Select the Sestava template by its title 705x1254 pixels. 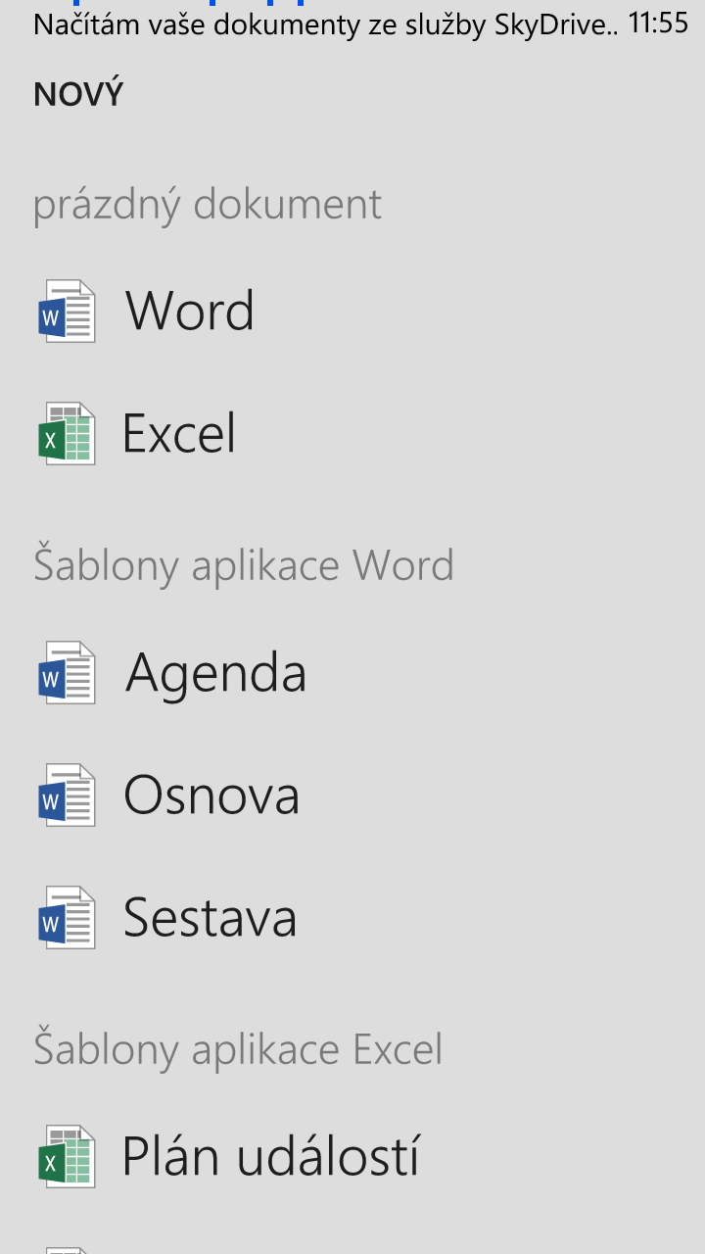pyautogui.click(x=210, y=917)
